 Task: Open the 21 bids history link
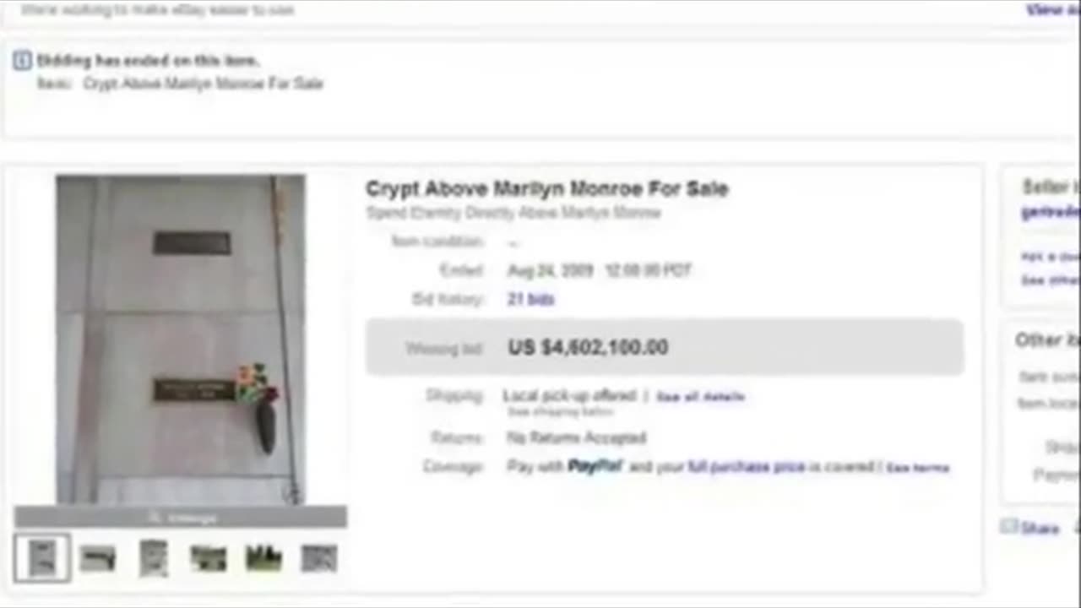[530, 299]
